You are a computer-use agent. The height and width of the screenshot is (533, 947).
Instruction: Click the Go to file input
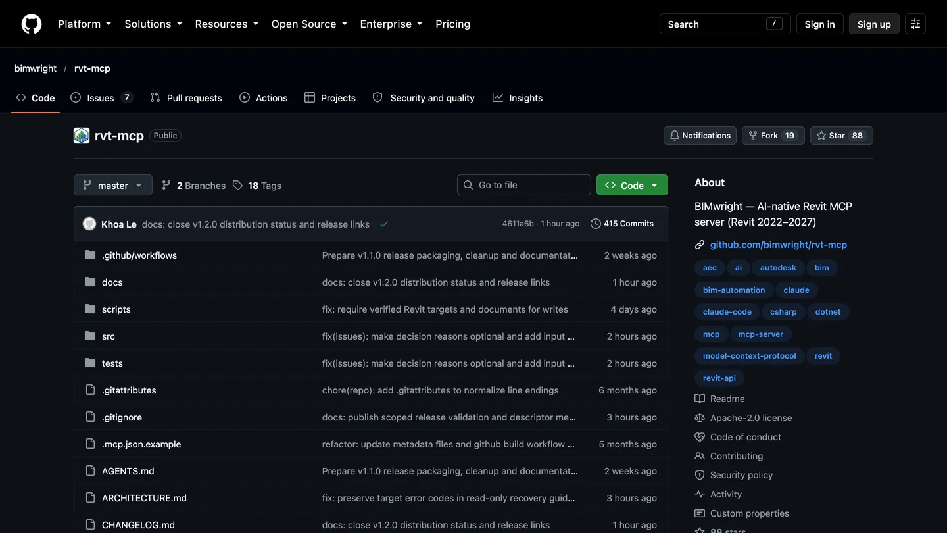[524, 185]
